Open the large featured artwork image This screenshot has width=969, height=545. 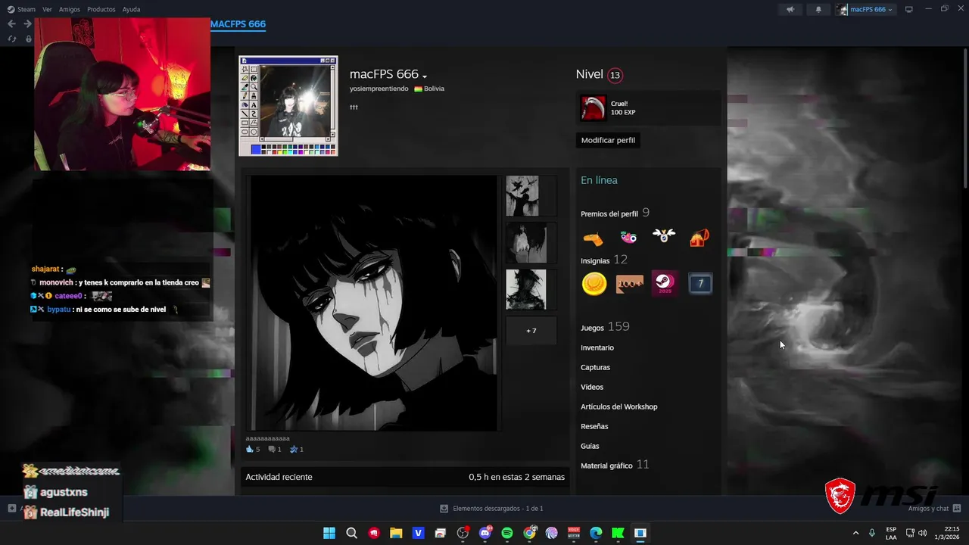374,303
